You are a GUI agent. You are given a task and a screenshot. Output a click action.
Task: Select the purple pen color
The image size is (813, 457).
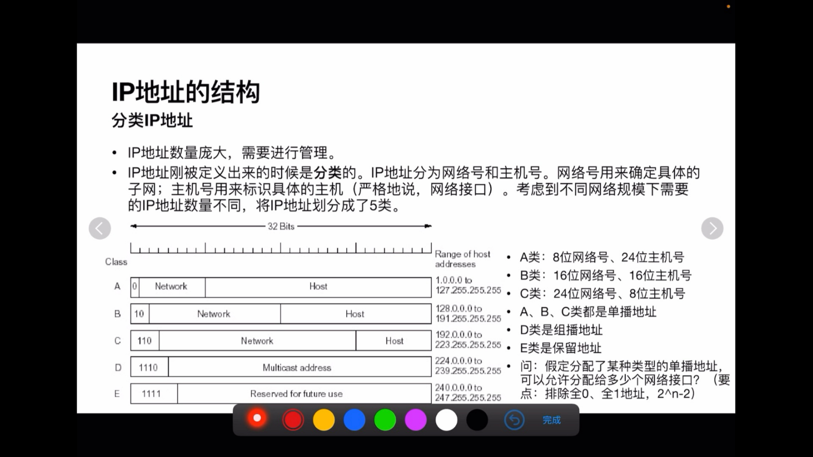click(415, 420)
